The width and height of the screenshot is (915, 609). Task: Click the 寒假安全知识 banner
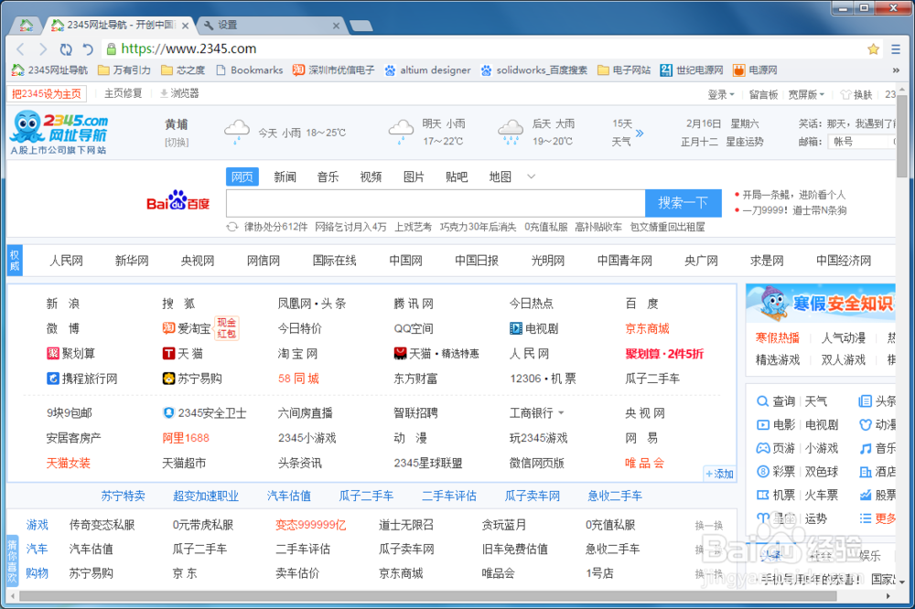click(821, 303)
